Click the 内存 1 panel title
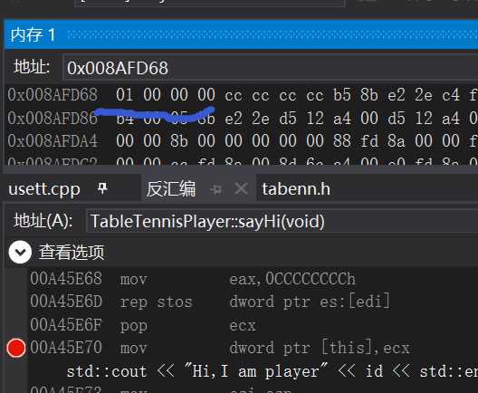The image size is (478, 393). pos(33,34)
